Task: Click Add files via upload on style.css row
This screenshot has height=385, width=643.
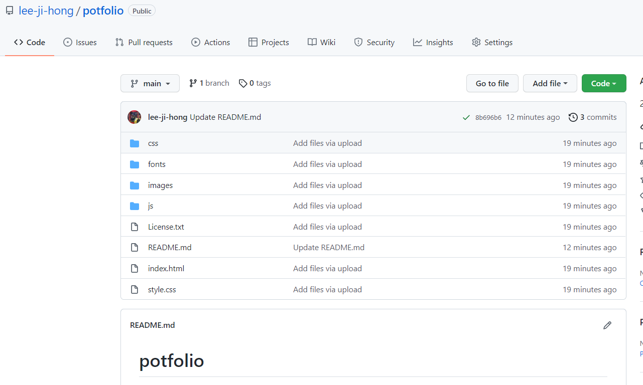Action: click(327, 290)
